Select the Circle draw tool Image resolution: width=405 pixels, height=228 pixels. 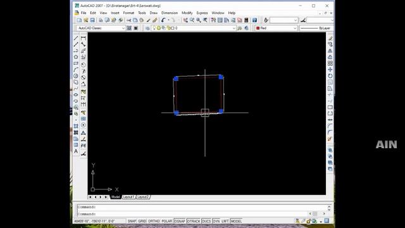click(x=76, y=76)
